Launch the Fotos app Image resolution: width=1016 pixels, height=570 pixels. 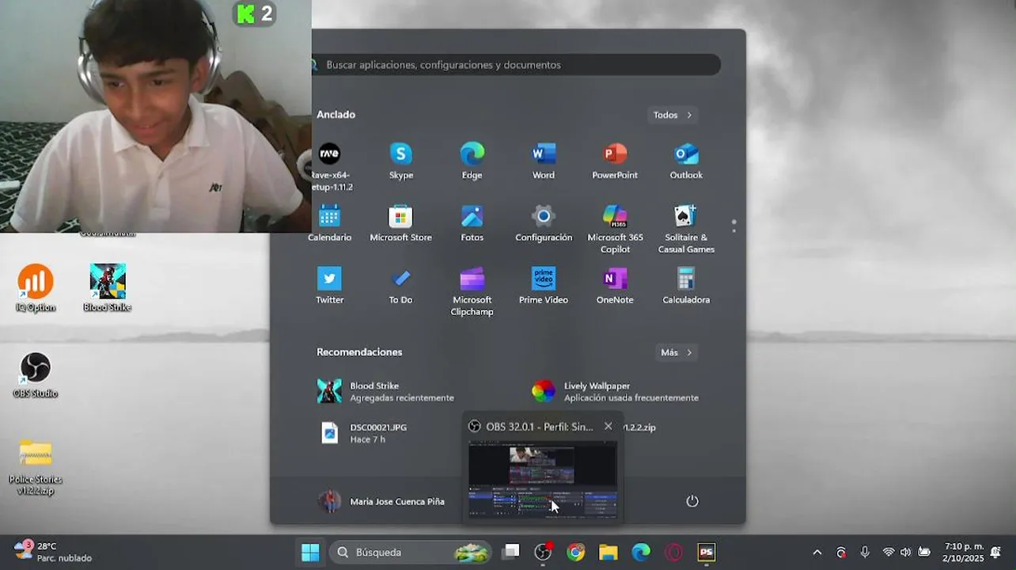click(472, 223)
